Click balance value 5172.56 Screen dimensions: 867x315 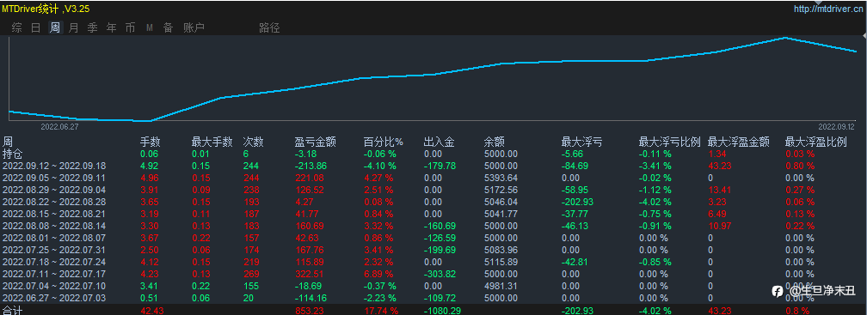coord(501,190)
